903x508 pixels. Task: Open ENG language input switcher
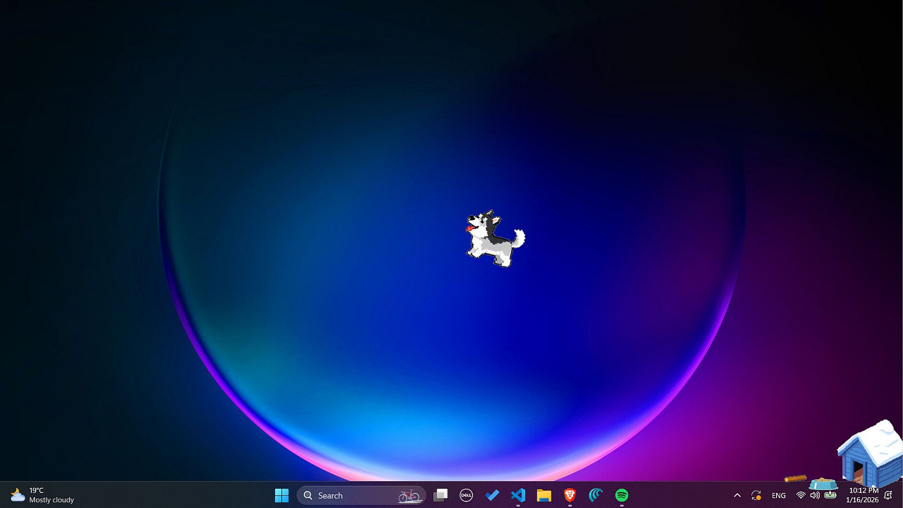[x=778, y=496]
